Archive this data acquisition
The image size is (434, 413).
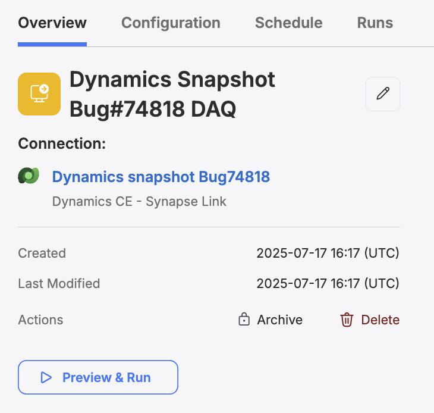[x=279, y=320]
